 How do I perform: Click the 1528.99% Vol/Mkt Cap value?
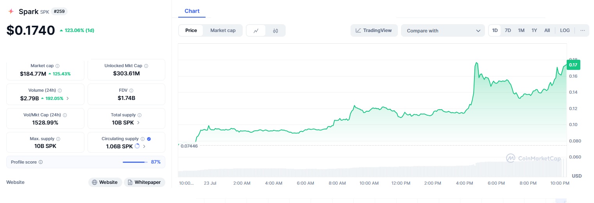[45, 123]
